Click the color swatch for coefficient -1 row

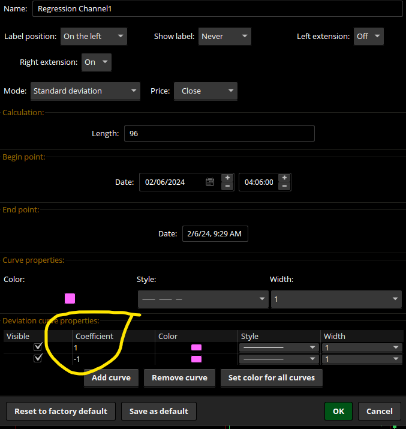pos(196,359)
